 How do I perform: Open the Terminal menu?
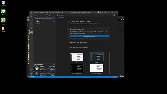click(57, 12)
